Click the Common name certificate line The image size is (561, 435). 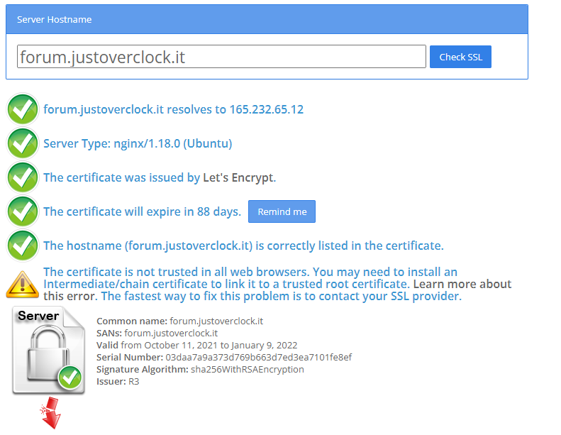click(x=179, y=321)
